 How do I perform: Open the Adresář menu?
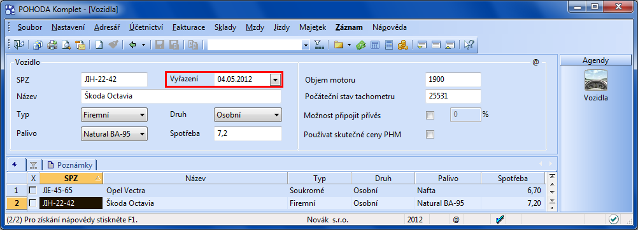tap(106, 27)
